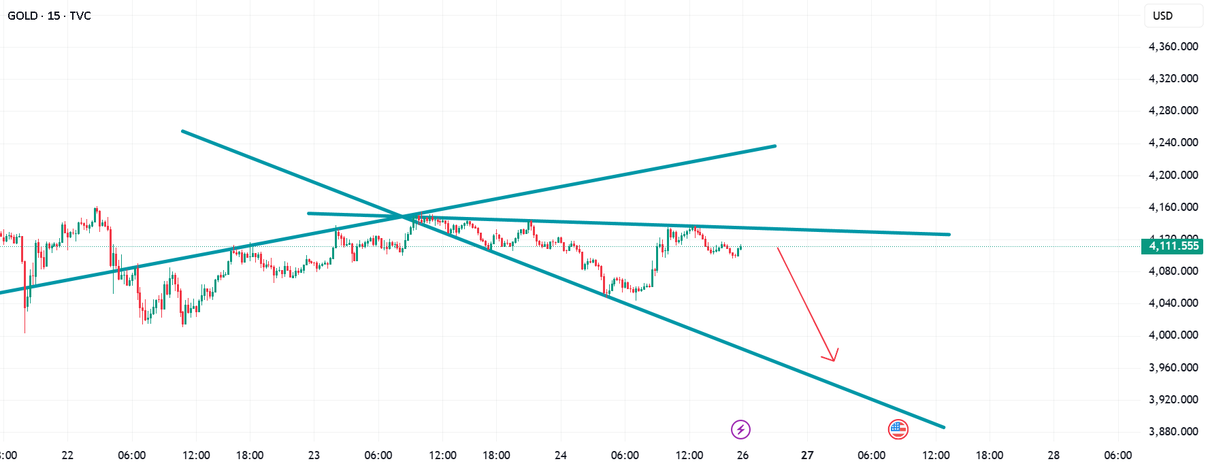Open the USD currency selector
Image resolution: width=1208 pixels, height=468 pixels.
tap(1173, 16)
